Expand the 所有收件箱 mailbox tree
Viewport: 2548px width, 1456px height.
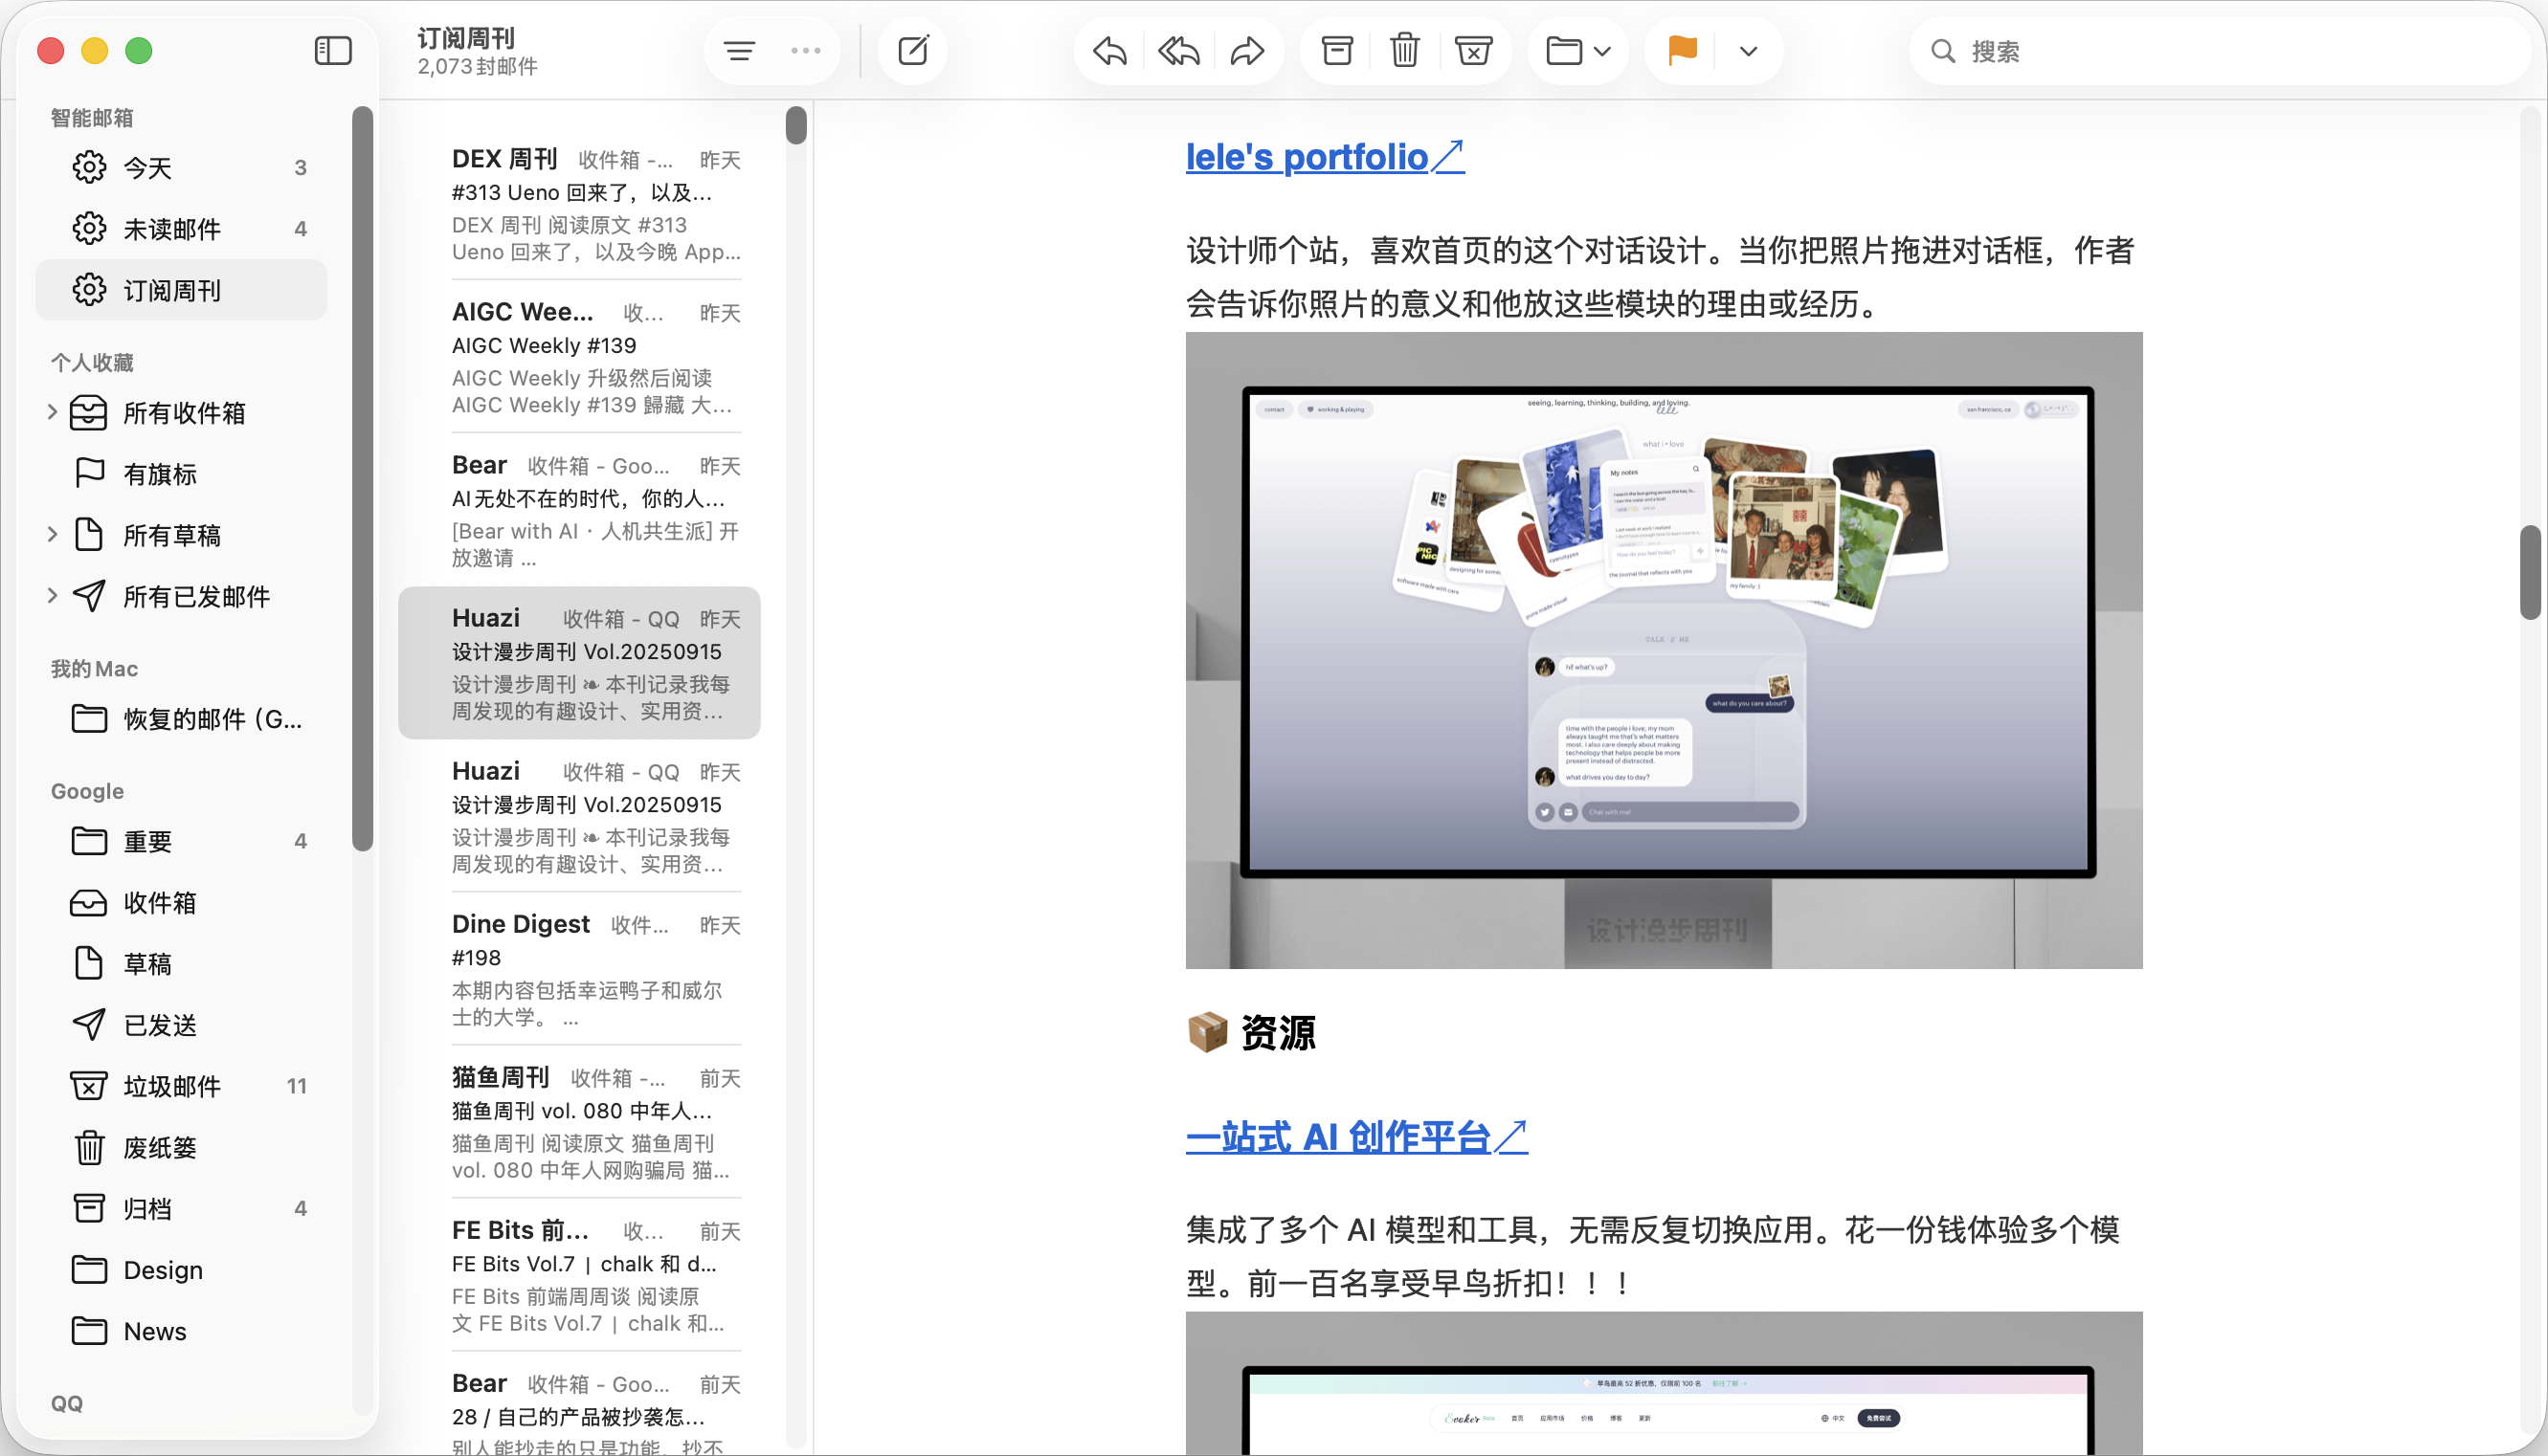[52, 412]
